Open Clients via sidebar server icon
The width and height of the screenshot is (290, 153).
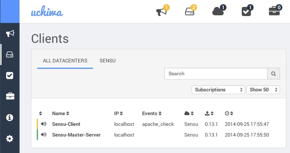pos(10,54)
